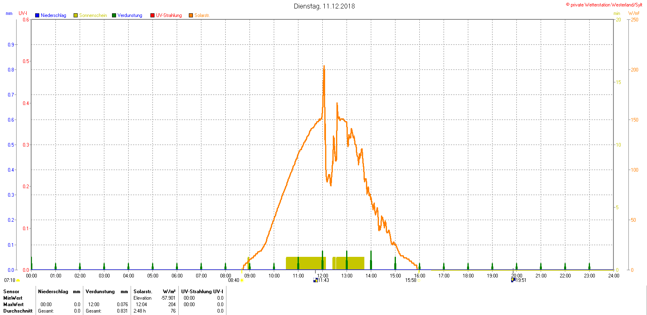Click the large yellow sunshine bar at 11:00
647x315 pixels.
[x=306, y=263]
